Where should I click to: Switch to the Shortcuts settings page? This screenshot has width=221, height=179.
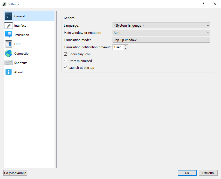coord(21,63)
